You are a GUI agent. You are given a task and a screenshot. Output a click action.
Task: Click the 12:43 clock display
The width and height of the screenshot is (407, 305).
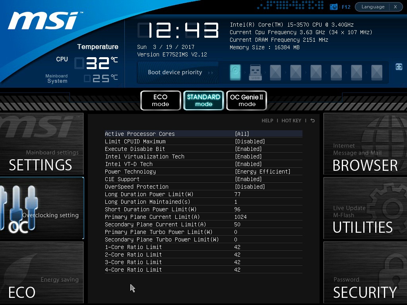[178, 30]
